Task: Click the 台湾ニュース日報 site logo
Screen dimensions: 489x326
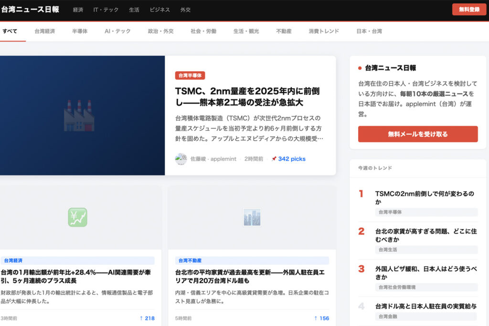Action: coord(30,10)
